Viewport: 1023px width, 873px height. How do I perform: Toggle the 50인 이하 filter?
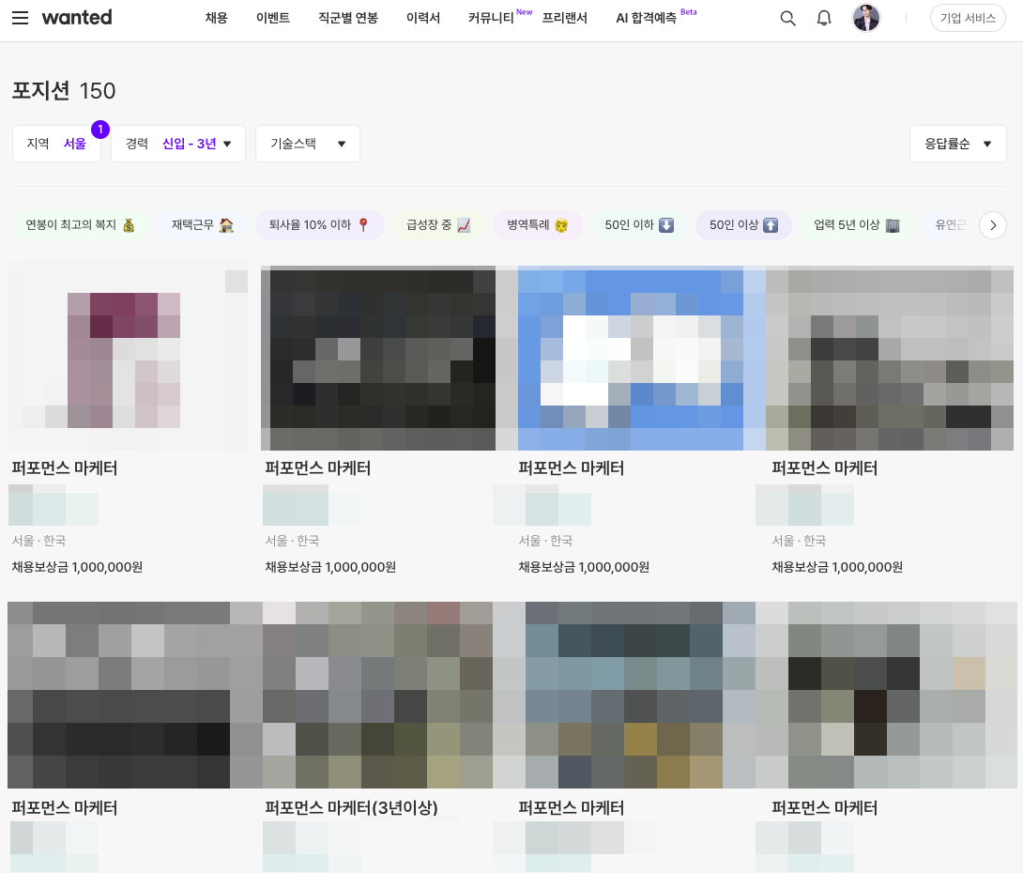pyautogui.click(x=638, y=225)
